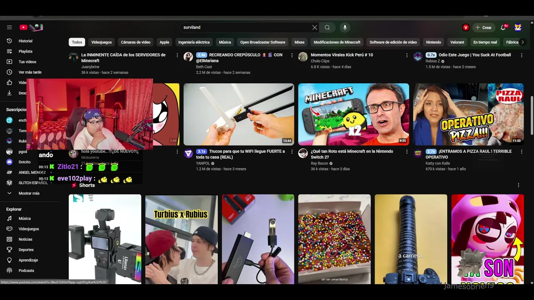Open the Ray Bacon channel link
Viewport: 534px width, 300px height.
coord(319,163)
